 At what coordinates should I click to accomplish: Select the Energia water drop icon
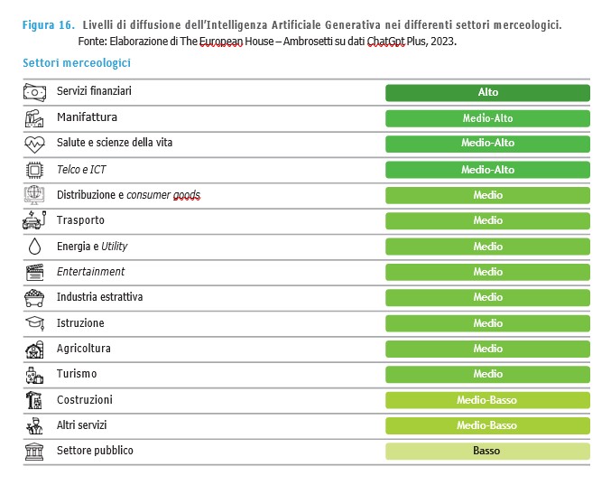tap(34, 247)
